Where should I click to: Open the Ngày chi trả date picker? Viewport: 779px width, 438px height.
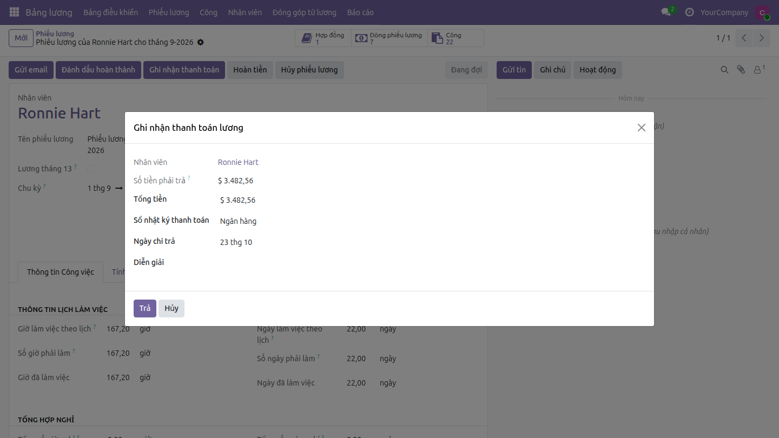[432, 242]
